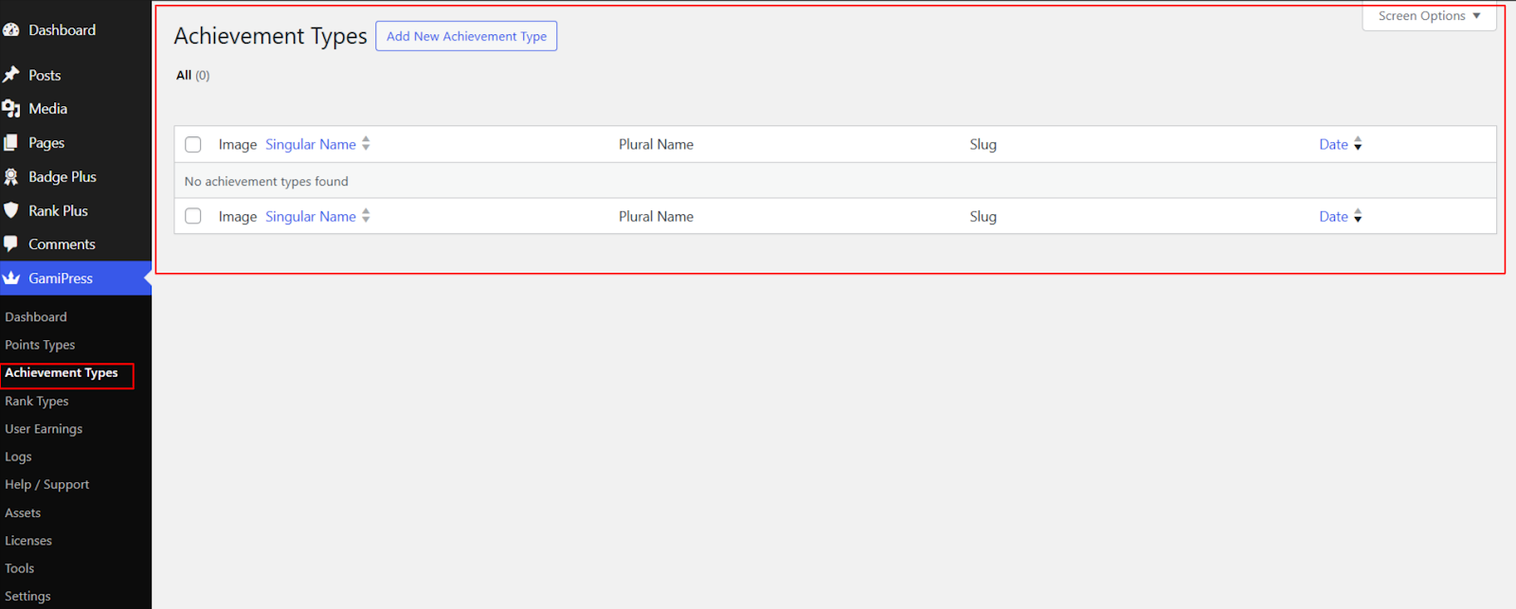
Task: Tick the select-all checkbox in table header
Action: point(193,145)
